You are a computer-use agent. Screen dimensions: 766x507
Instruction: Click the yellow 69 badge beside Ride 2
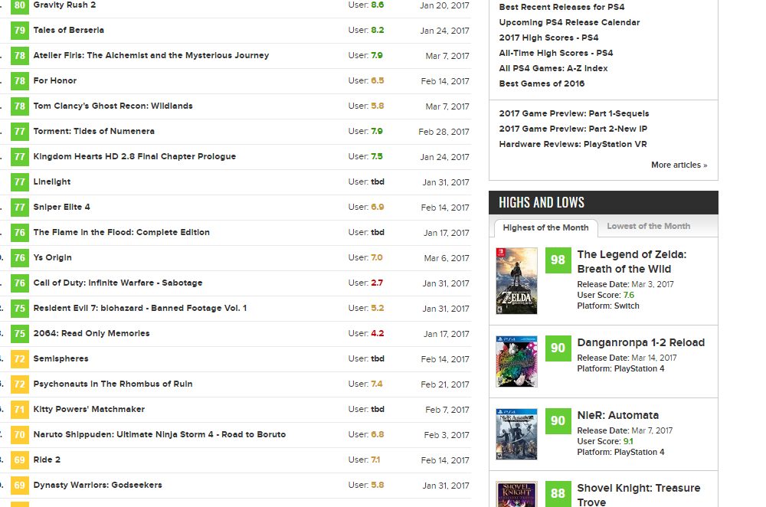(20, 460)
